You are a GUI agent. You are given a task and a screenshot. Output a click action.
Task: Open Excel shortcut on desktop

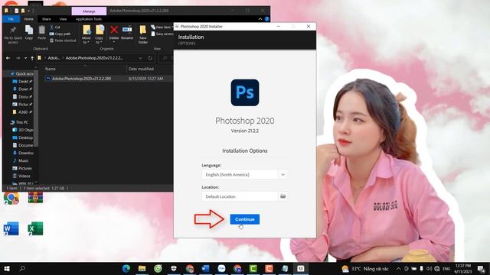click(35, 228)
